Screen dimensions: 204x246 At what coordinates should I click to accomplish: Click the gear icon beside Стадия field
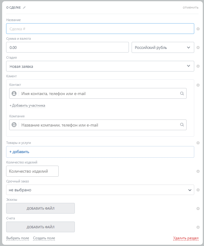click(198, 66)
